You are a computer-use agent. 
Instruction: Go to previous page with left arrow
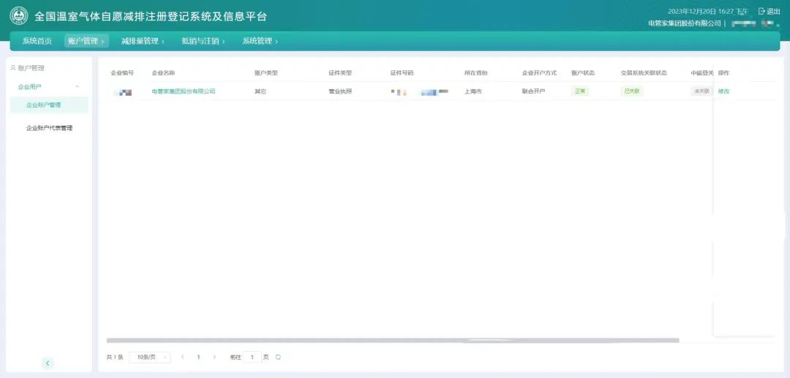[182, 357]
